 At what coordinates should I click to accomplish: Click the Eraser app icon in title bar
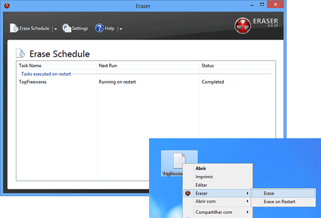7,6
